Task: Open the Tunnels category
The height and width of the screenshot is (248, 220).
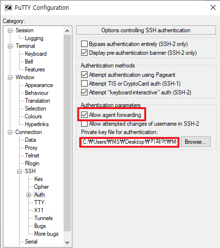Action: 44,218
